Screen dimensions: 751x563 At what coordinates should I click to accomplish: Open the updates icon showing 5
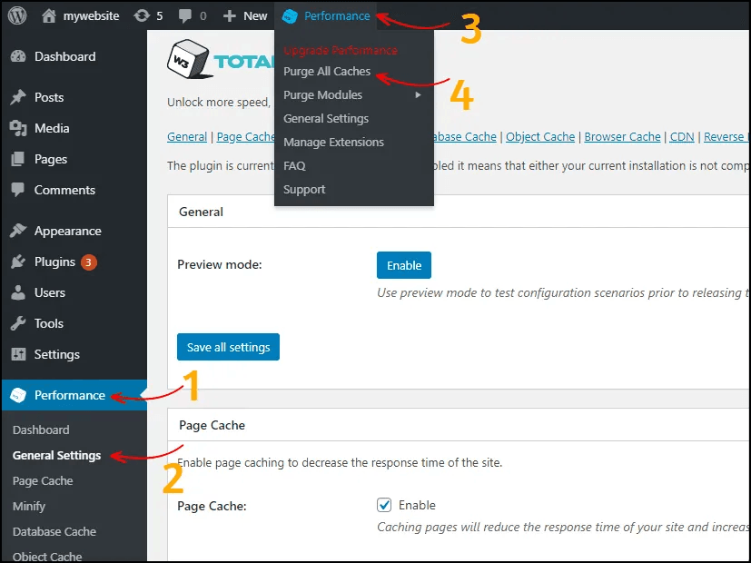click(x=142, y=15)
